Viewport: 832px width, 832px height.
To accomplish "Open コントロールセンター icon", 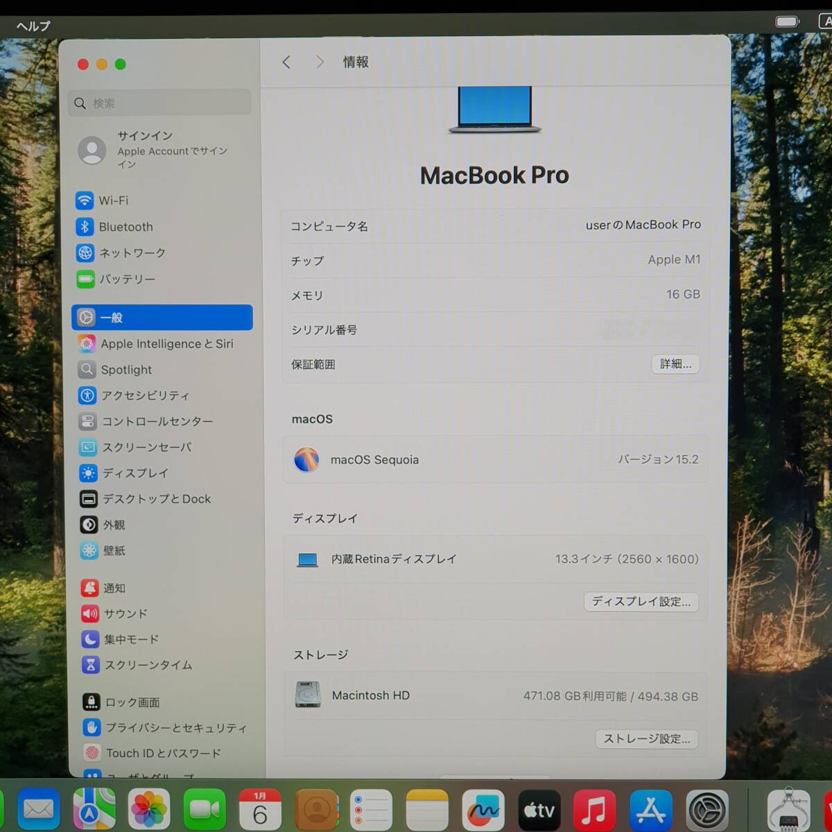I will click(88, 422).
